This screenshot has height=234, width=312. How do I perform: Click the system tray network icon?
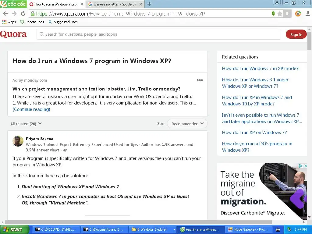pyautogui.click(x=289, y=230)
